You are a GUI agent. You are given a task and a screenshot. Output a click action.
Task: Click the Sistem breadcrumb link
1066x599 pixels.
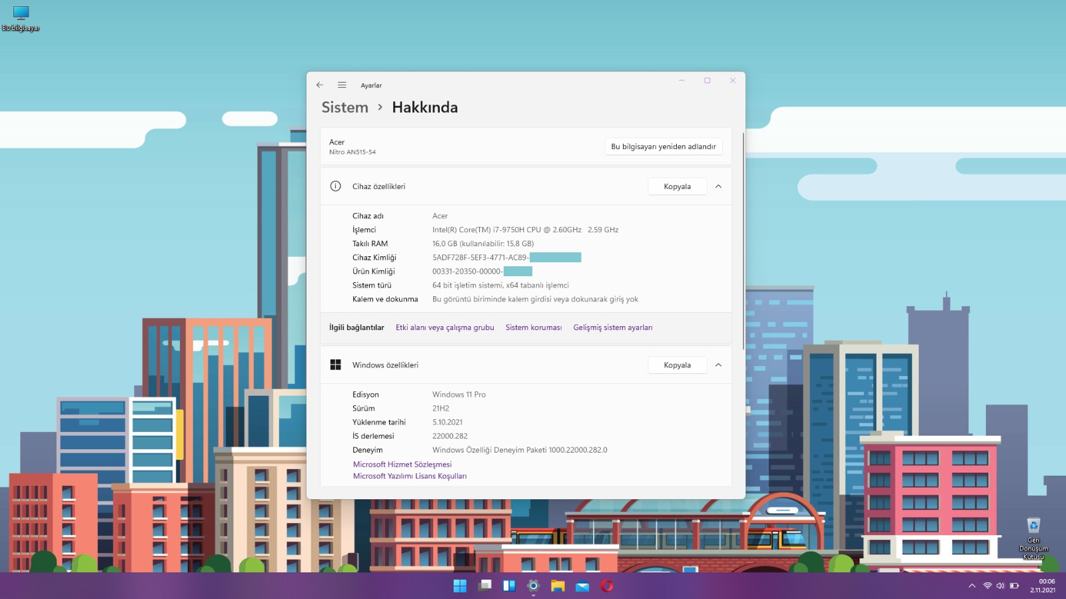click(x=344, y=107)
